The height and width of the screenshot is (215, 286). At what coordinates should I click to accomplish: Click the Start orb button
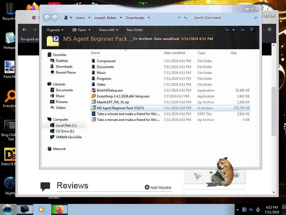click(x=8, y=209)
